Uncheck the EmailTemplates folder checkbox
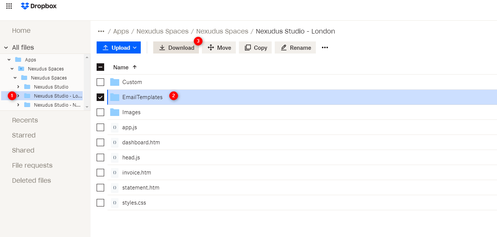The image size is (497, 237). (x=100, y=97)
